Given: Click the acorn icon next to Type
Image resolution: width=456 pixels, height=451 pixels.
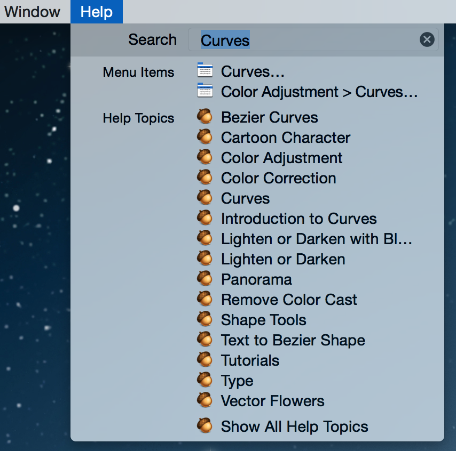Looking at the screenshot, I should click(x=205, y=380).
